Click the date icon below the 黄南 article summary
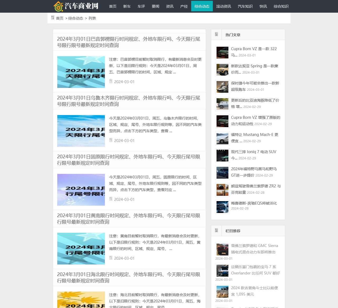The image size is (338, 308). point(111,258)
